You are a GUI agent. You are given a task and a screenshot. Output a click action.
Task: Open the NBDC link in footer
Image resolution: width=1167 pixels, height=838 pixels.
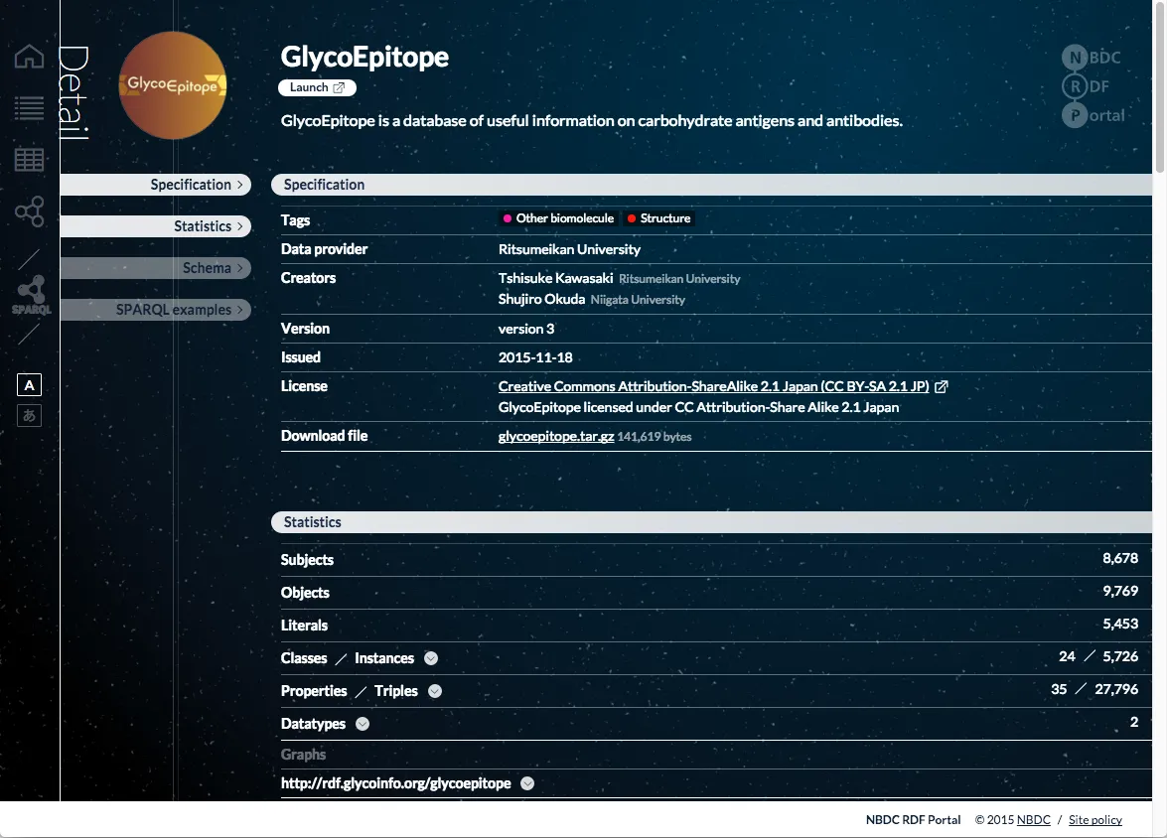pyautogui.click(x=1034, y=819)
